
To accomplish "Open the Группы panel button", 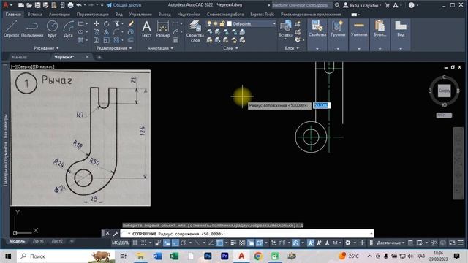I will [338, 28].
